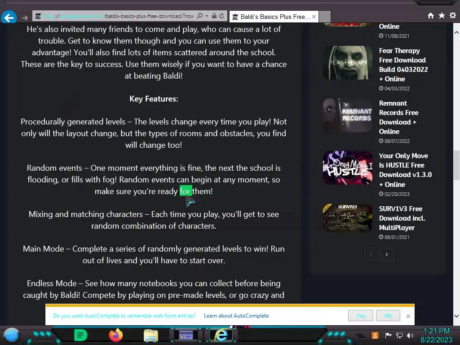Open Learn about AutoComplete link
This screenshot has height=345, width=460.
tap(236, 316)
